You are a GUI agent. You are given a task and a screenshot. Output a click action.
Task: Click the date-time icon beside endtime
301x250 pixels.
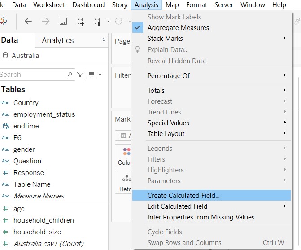coord(6,126)
